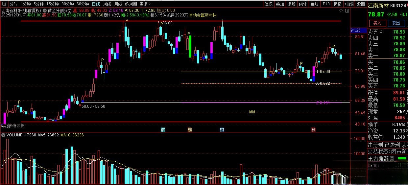Toggle the side panel icon beside the diamond
Image resolution: width=408 pixels, height=185 pixels.
click(347, 11)
